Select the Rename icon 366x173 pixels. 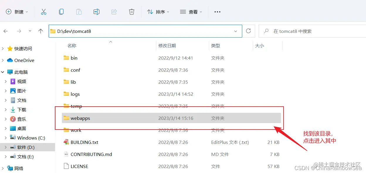96,12
